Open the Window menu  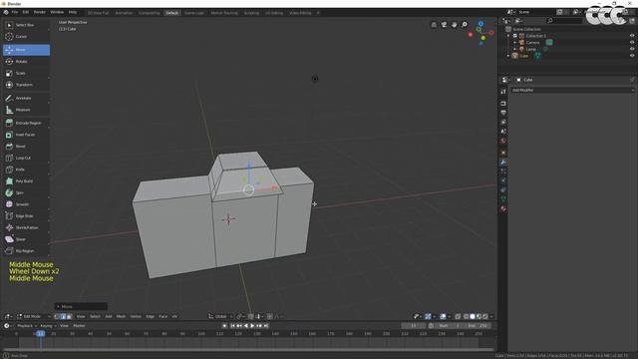(57, 13)
